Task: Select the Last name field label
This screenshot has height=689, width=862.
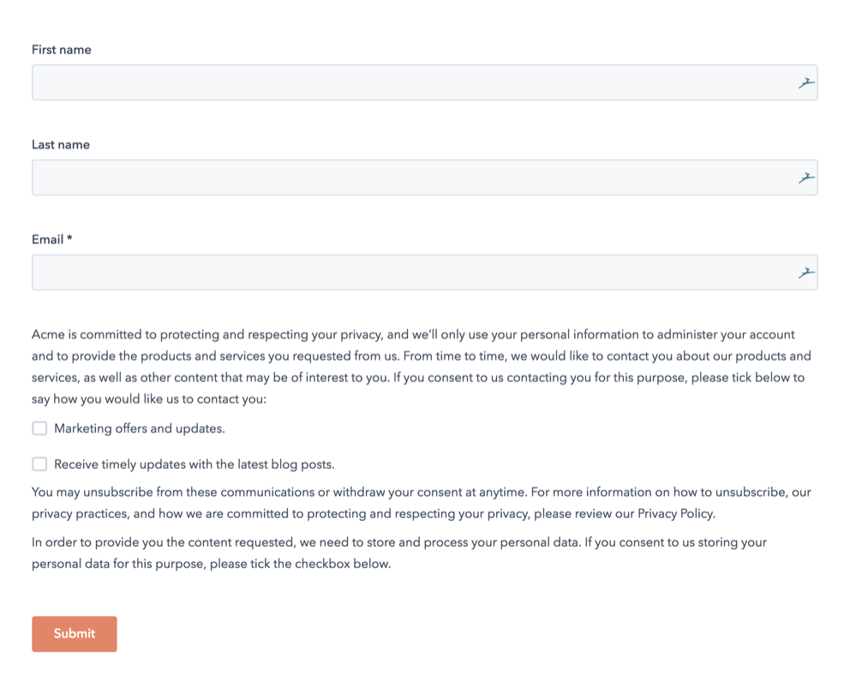Action: pos(61,144)
